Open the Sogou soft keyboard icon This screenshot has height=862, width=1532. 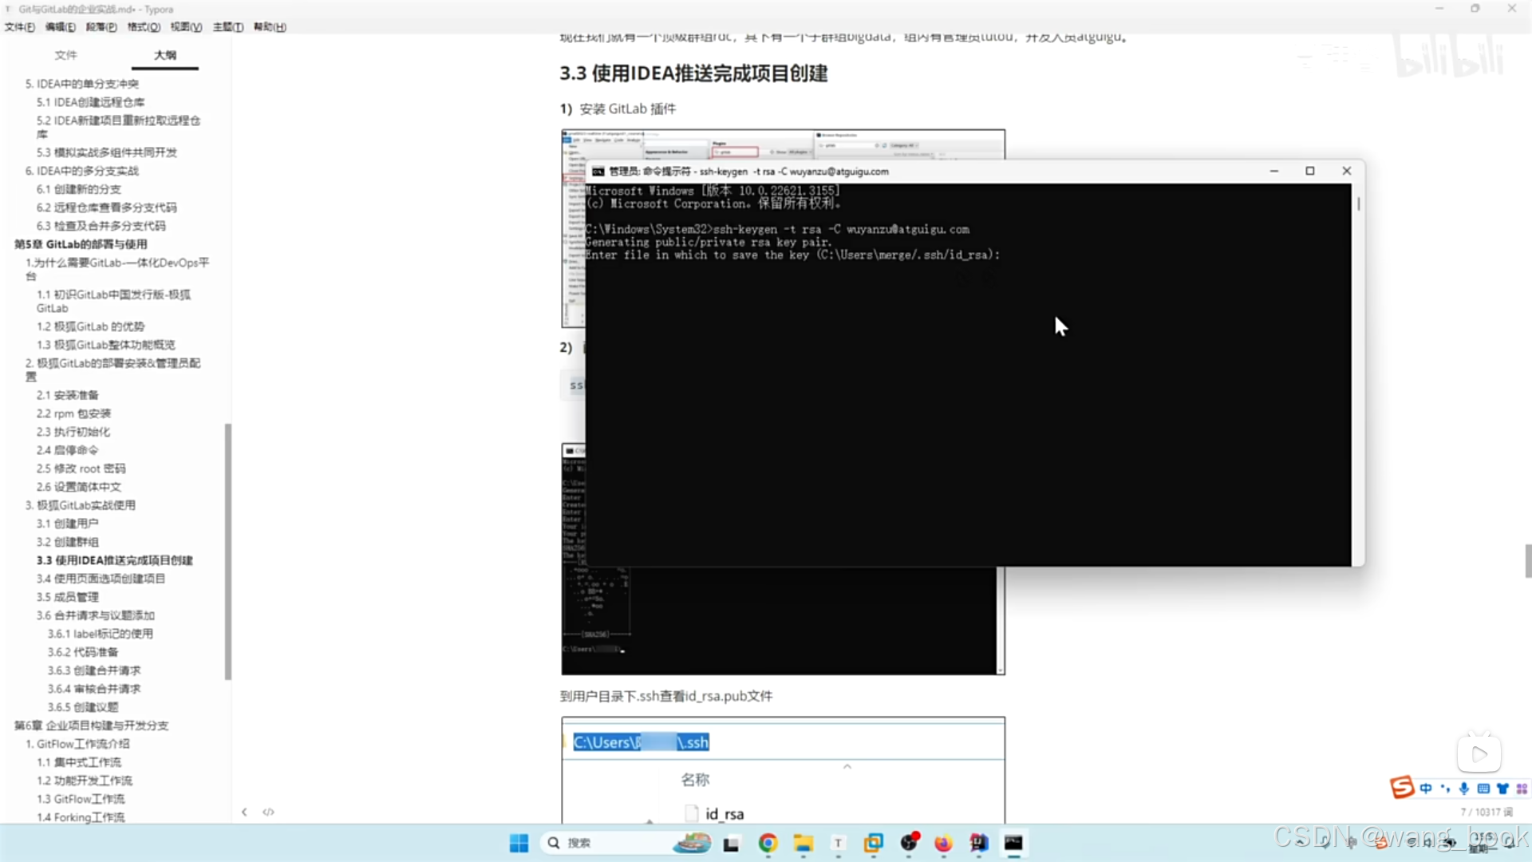1483,789
